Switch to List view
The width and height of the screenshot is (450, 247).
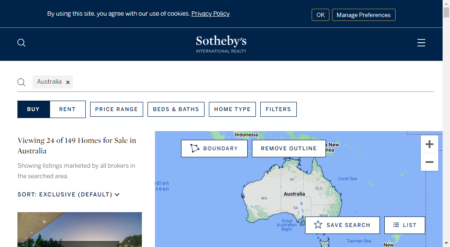tap(404, 225)
